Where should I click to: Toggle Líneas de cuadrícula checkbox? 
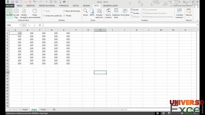[x=44, y=16]
